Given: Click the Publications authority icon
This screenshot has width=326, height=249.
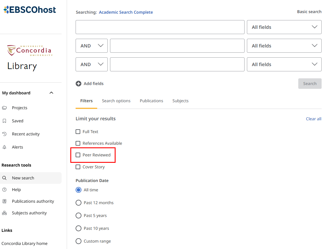Looking at the screenshot, I should click(x=4, y=201).
